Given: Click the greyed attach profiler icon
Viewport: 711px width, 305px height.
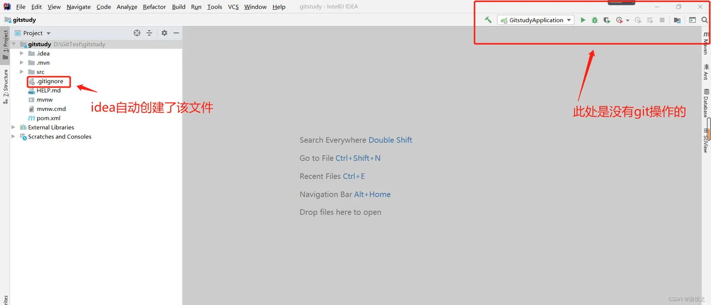Looking at the screenshot, I should (x=638, y=20).
